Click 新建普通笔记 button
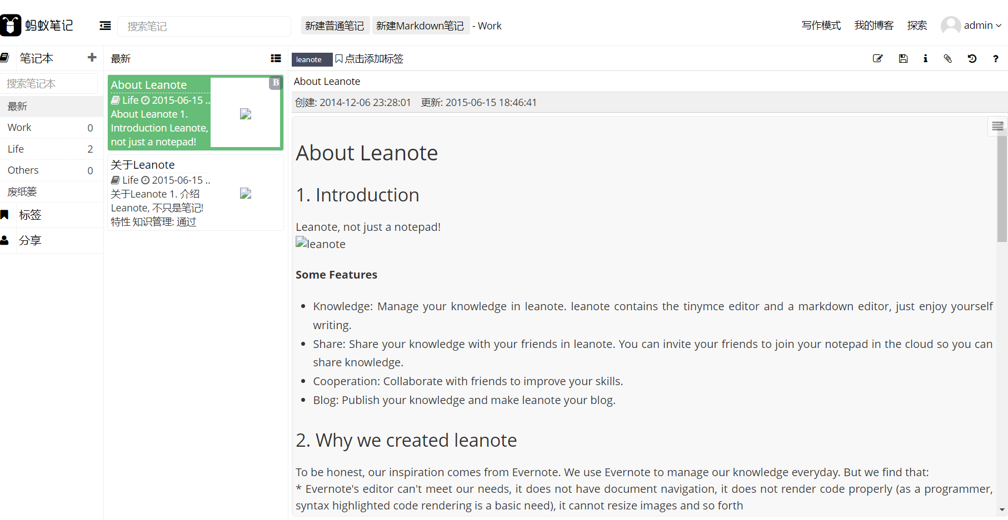 click(x=335, y=26)
